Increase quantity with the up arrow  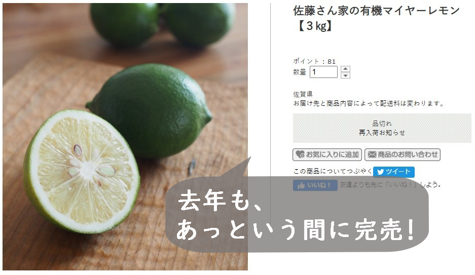pyautogui.click(x=345, y=69)
